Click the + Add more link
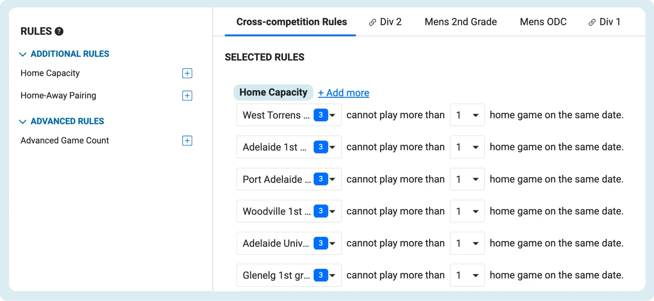This screenshot has width=654, height=301. 343,93
